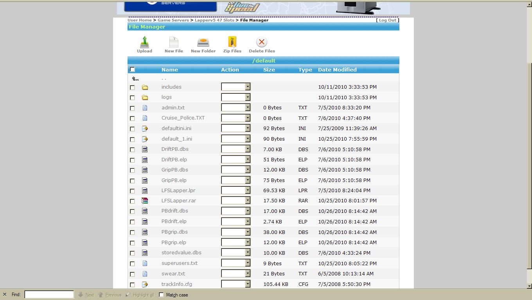Click the LFSLapper.rar archive icon
Screen dimensions: 532x300
tap(145, 201)
